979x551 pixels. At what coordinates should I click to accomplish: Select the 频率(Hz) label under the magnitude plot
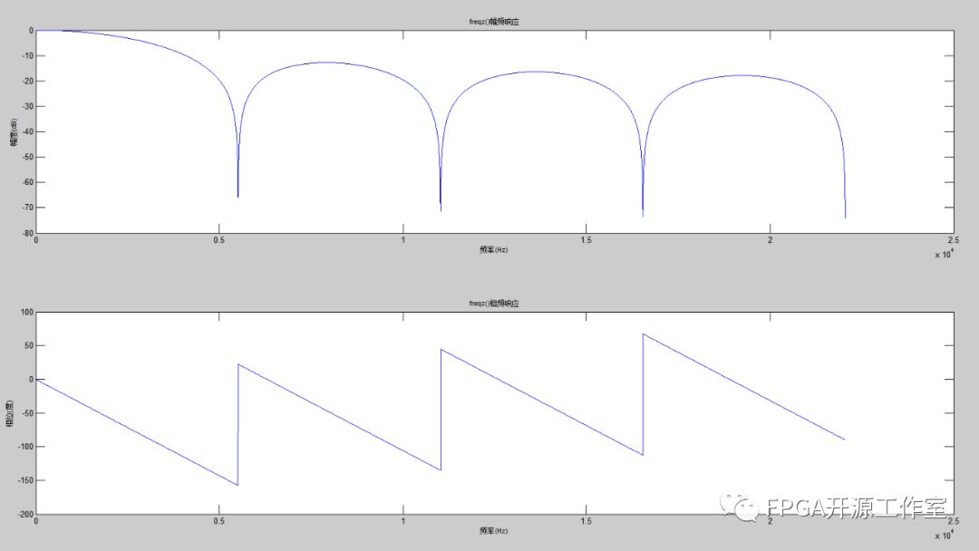pyautogui.click(x=494, y=248)
